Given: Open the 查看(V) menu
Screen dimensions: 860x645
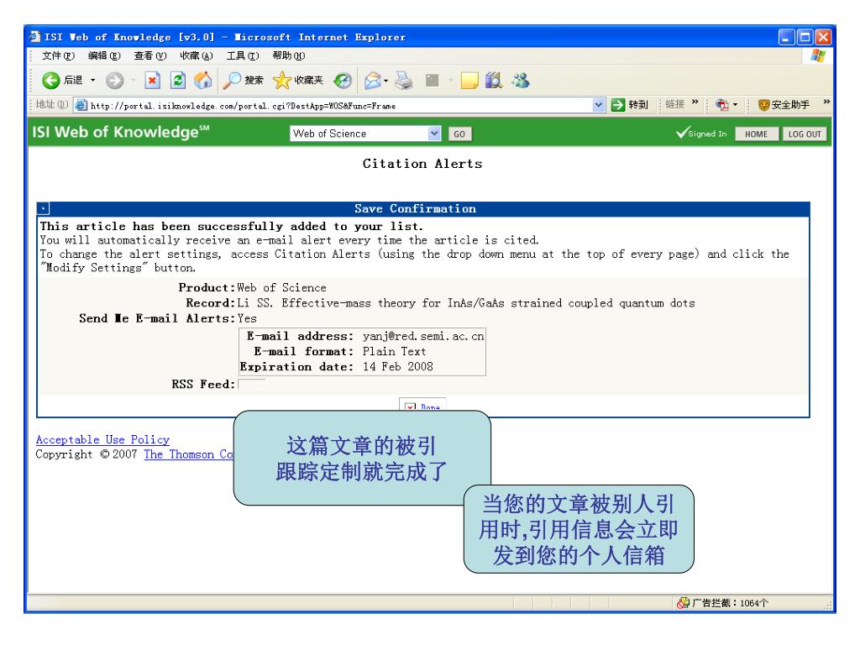Looking at the screenshot, I should (x=150, y=55).
